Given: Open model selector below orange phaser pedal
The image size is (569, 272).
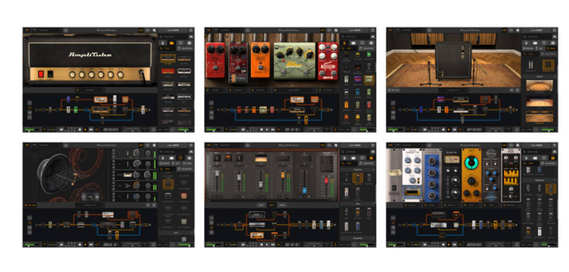Looking at the screenshot, I should (260, 89).
